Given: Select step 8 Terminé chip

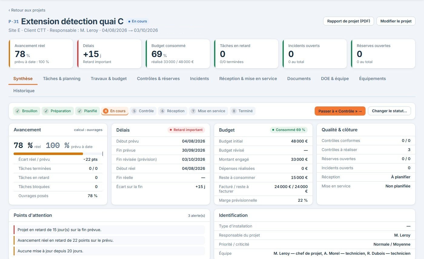Looking at the screenshot, I should click(x=243, y=111).
